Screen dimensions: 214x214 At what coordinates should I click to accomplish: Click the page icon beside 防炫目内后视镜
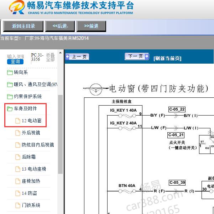[x=18, y=145]
